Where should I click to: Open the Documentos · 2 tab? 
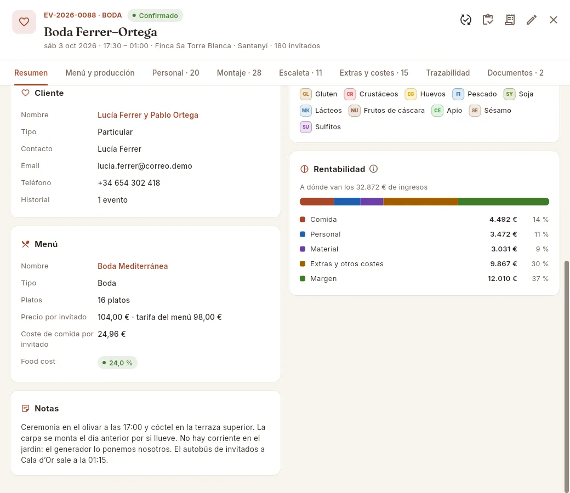tap(516, 73)
